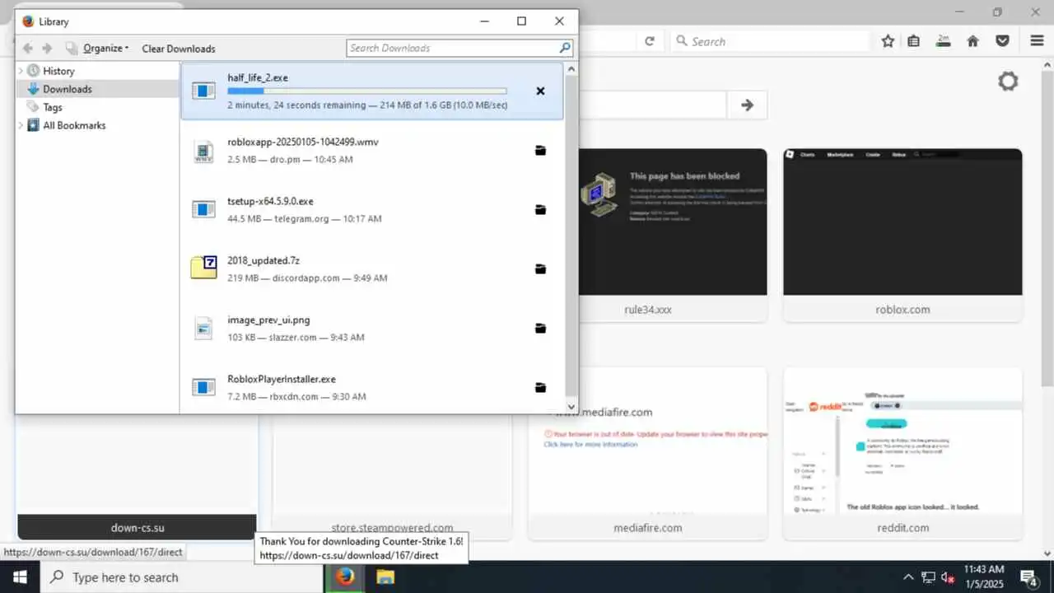Click the Clear Downloads button
Viewport: 1054px width, 593px height.
179,49
